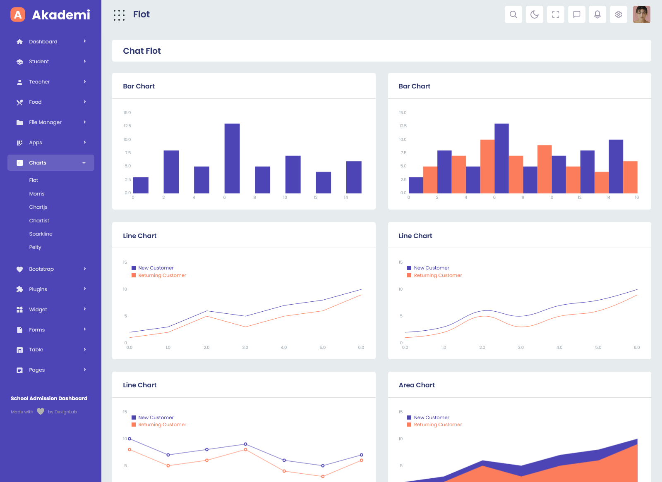Select the Morris chart submenu item
Viewport: 662px width, 482px height.
(37, 194)
